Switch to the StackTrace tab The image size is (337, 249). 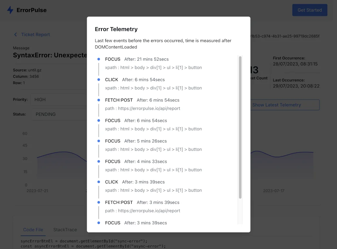[x=65, y=230]
